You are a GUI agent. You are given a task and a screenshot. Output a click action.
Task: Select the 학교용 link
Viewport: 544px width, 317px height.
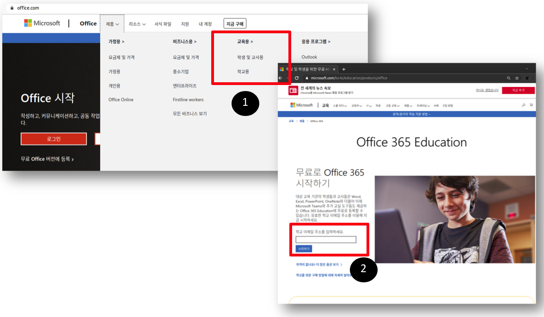coord(243,72)
